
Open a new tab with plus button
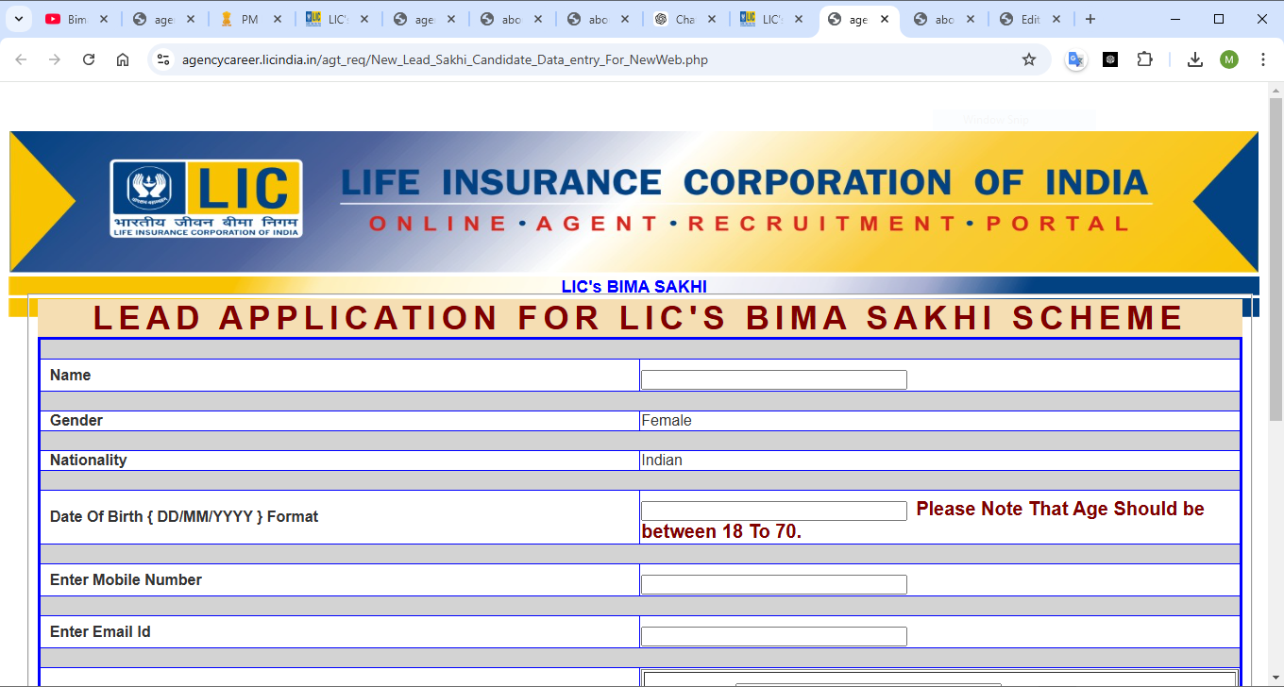tap(1090, 19)
